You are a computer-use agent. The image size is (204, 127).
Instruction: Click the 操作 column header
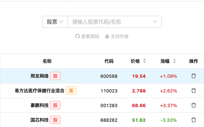pyautogui.click(x=193, y=61)
